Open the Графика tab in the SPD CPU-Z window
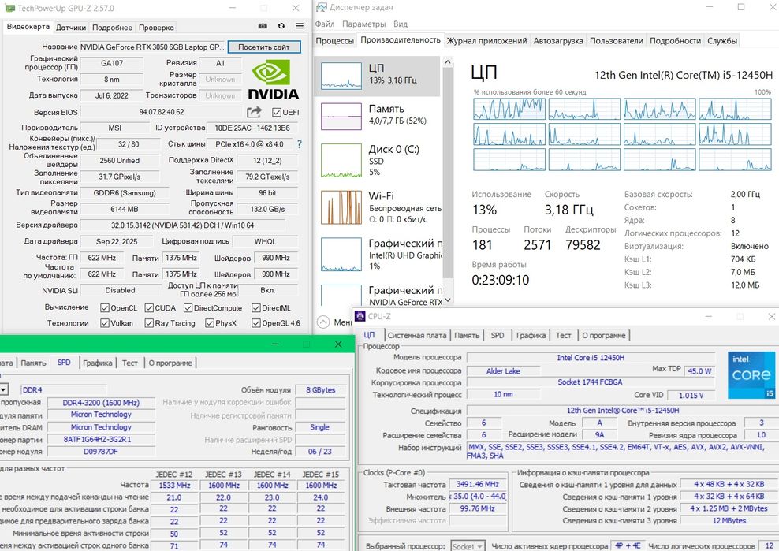 point(98,363)
